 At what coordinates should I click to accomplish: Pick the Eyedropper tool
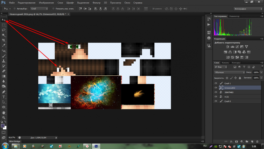pyautogui.click(x=4, y=45)
